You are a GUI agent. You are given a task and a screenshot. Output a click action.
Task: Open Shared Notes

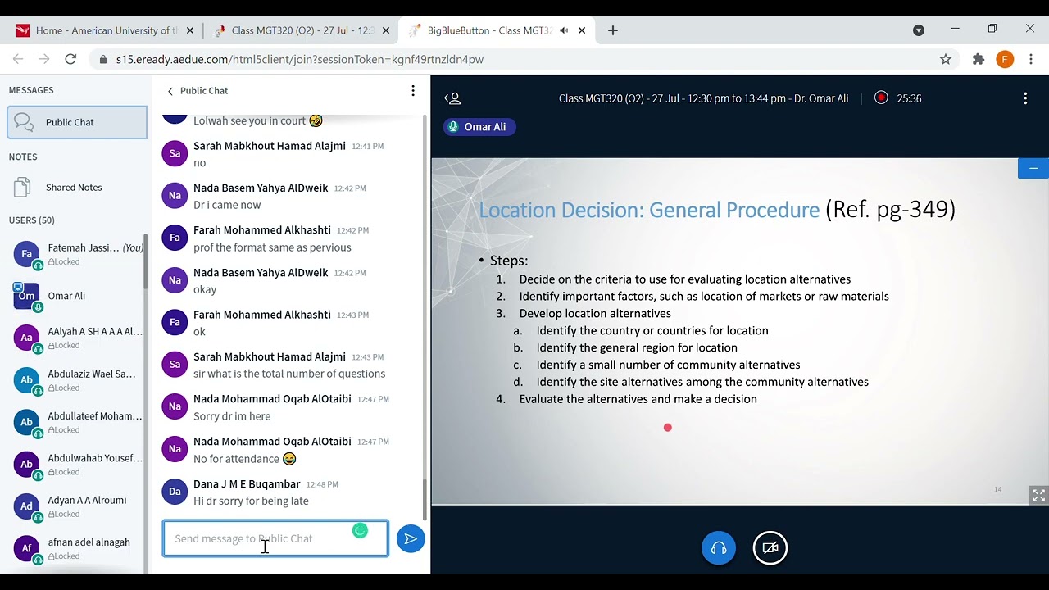point(74,188)
